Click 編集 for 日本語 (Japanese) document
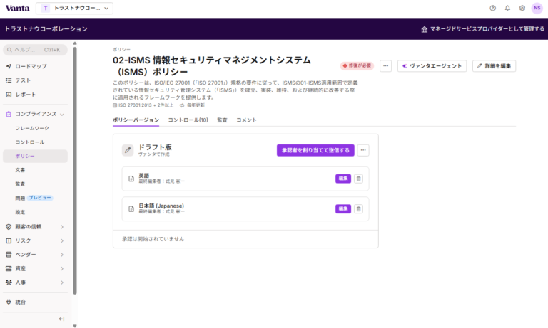548x328 pixels. point(343,208)
